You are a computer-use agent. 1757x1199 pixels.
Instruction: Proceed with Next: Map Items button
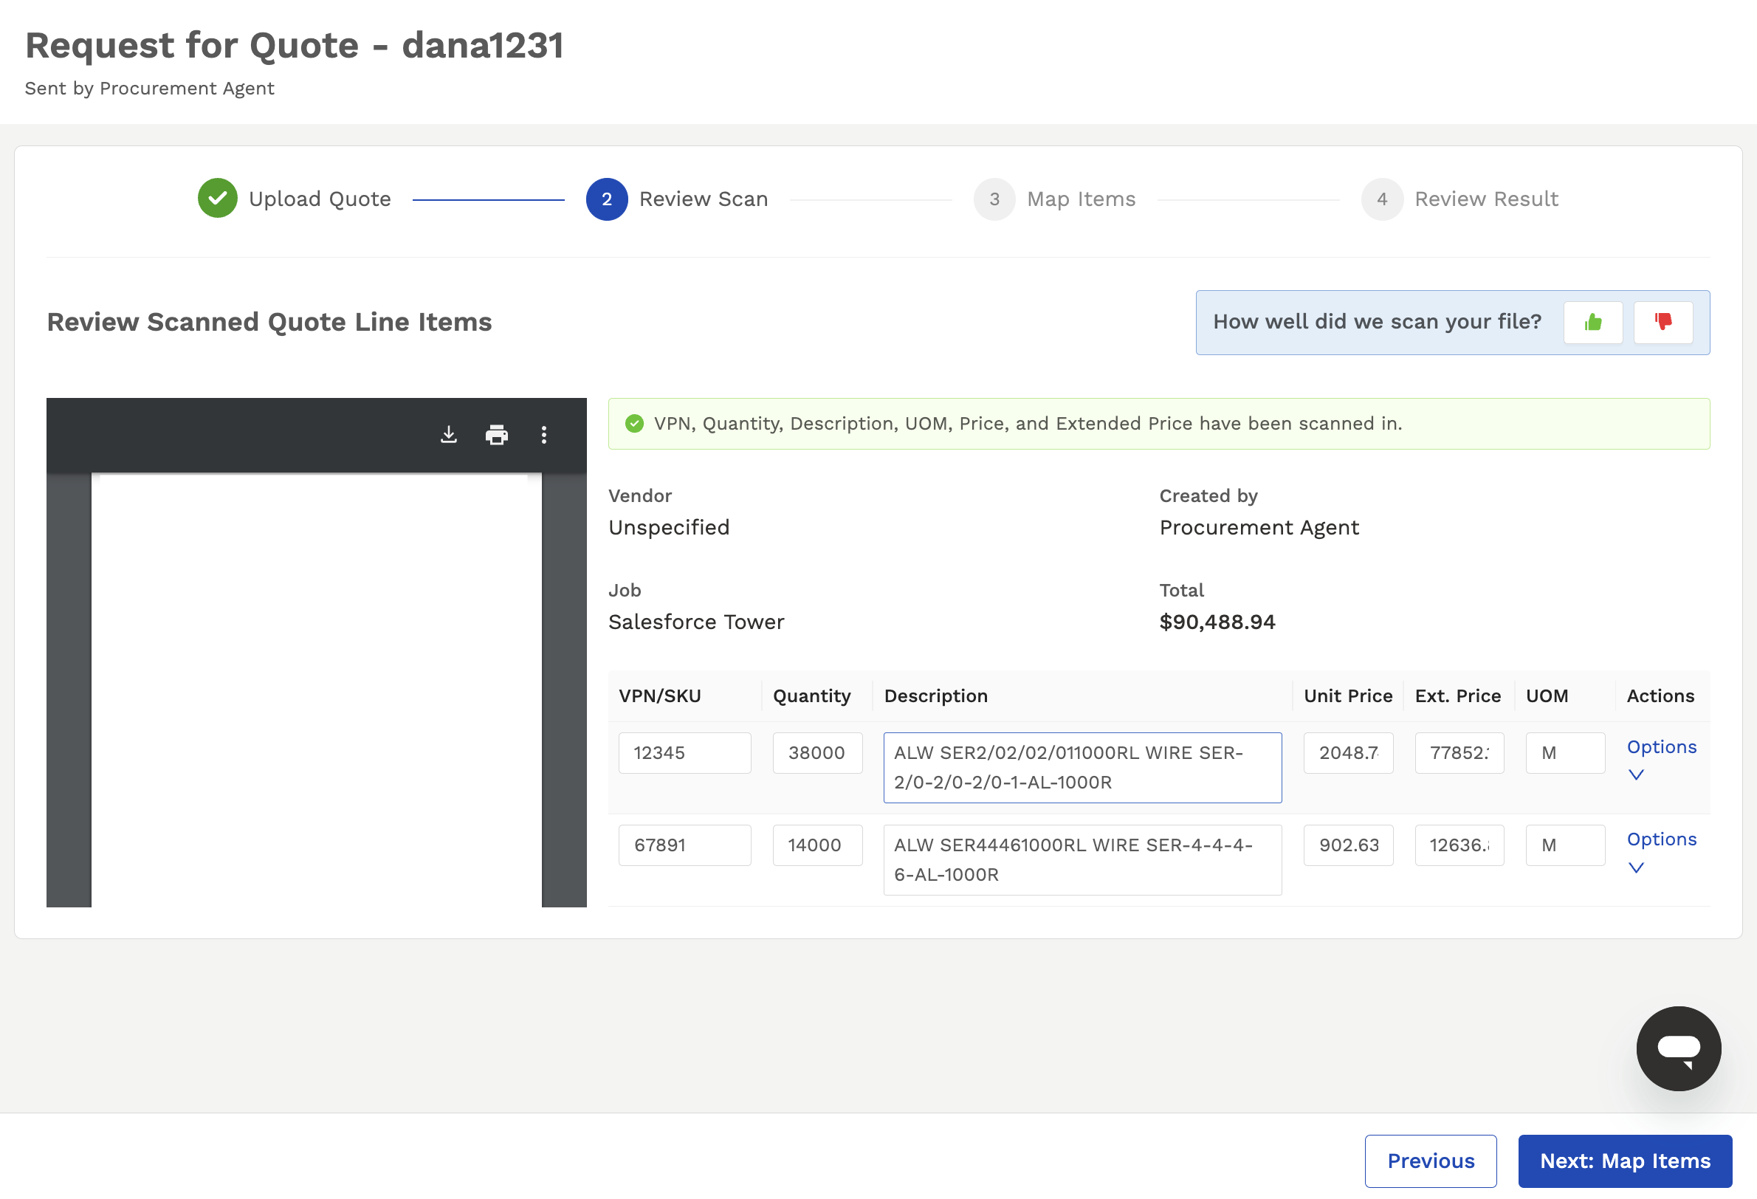[x=1625, y=1161]
